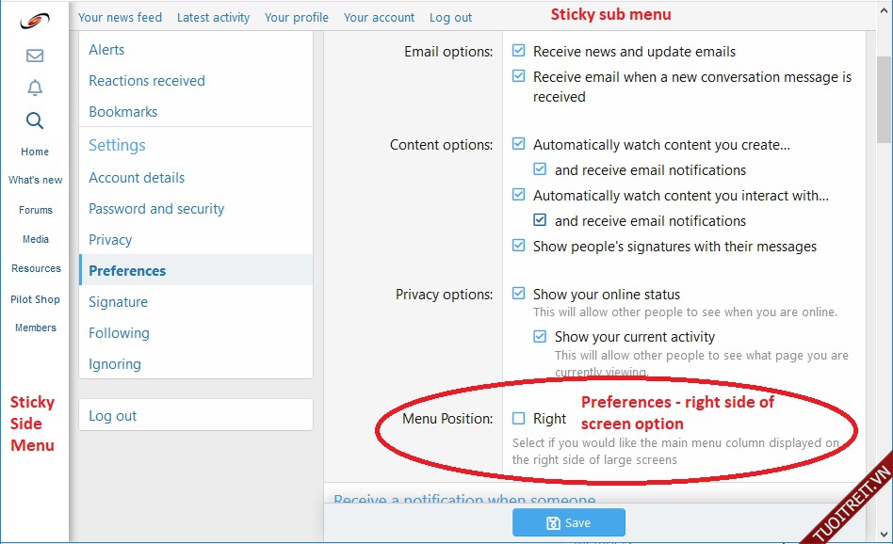Enable the Right menu position checkbox
893x544 pixels.
pyautogui.click(x=519, y=418)
